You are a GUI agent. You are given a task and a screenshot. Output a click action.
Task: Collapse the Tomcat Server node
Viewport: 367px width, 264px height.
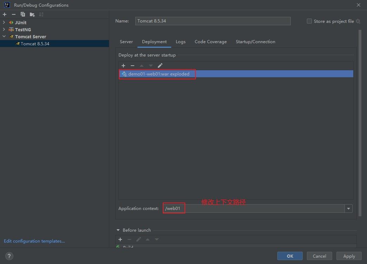[4, 37]
